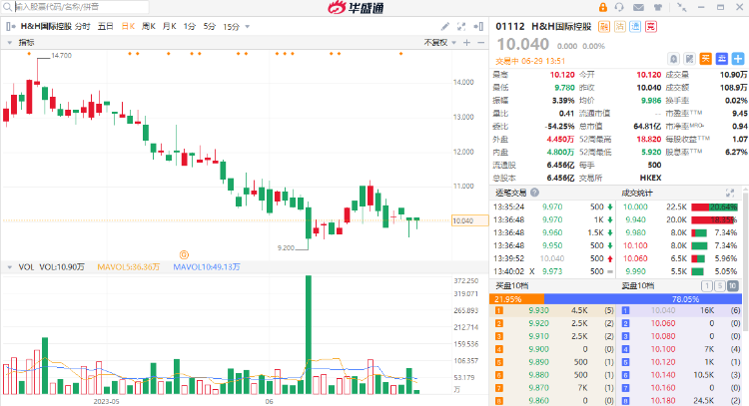
Task: Select the 日K chart tab
Action: pyautogui.click(x=128, y=26)
